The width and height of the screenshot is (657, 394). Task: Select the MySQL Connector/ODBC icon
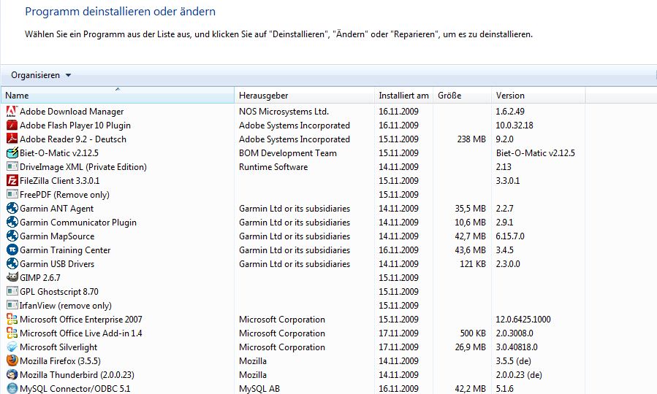[x=12, y=389]
